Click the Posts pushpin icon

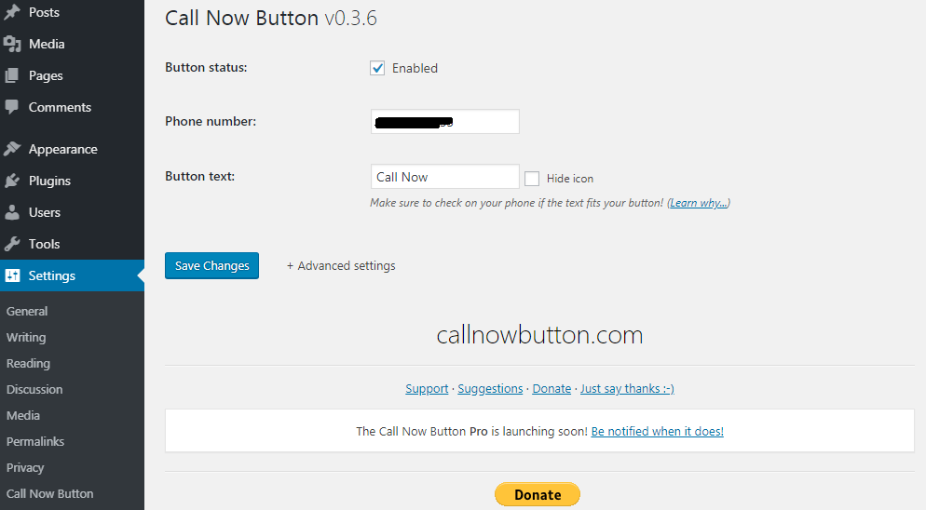click(12, 12)
